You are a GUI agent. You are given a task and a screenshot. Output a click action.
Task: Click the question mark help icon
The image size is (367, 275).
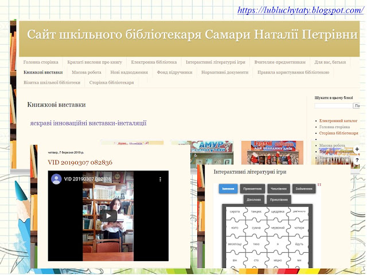(357, 160)
